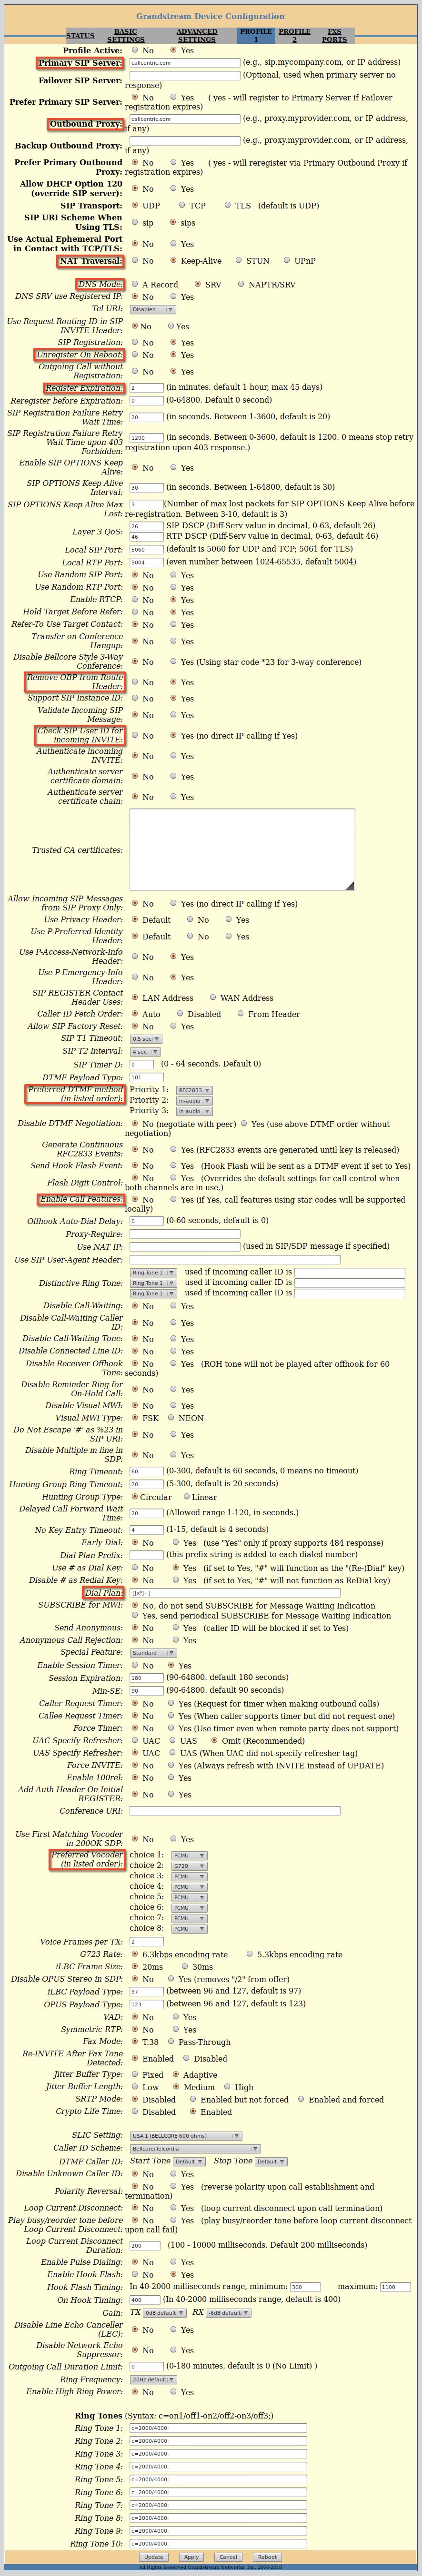
Task: Open the STATUS tab
Action: [80, 36]
